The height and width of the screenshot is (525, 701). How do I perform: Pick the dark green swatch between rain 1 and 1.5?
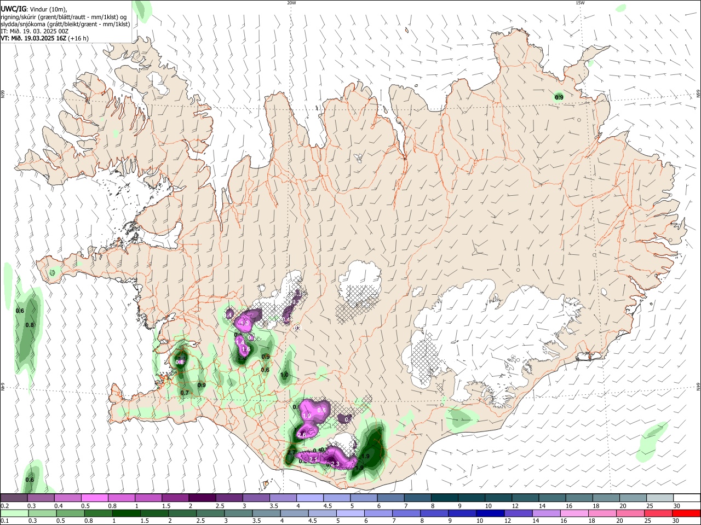tap(127, 513)
